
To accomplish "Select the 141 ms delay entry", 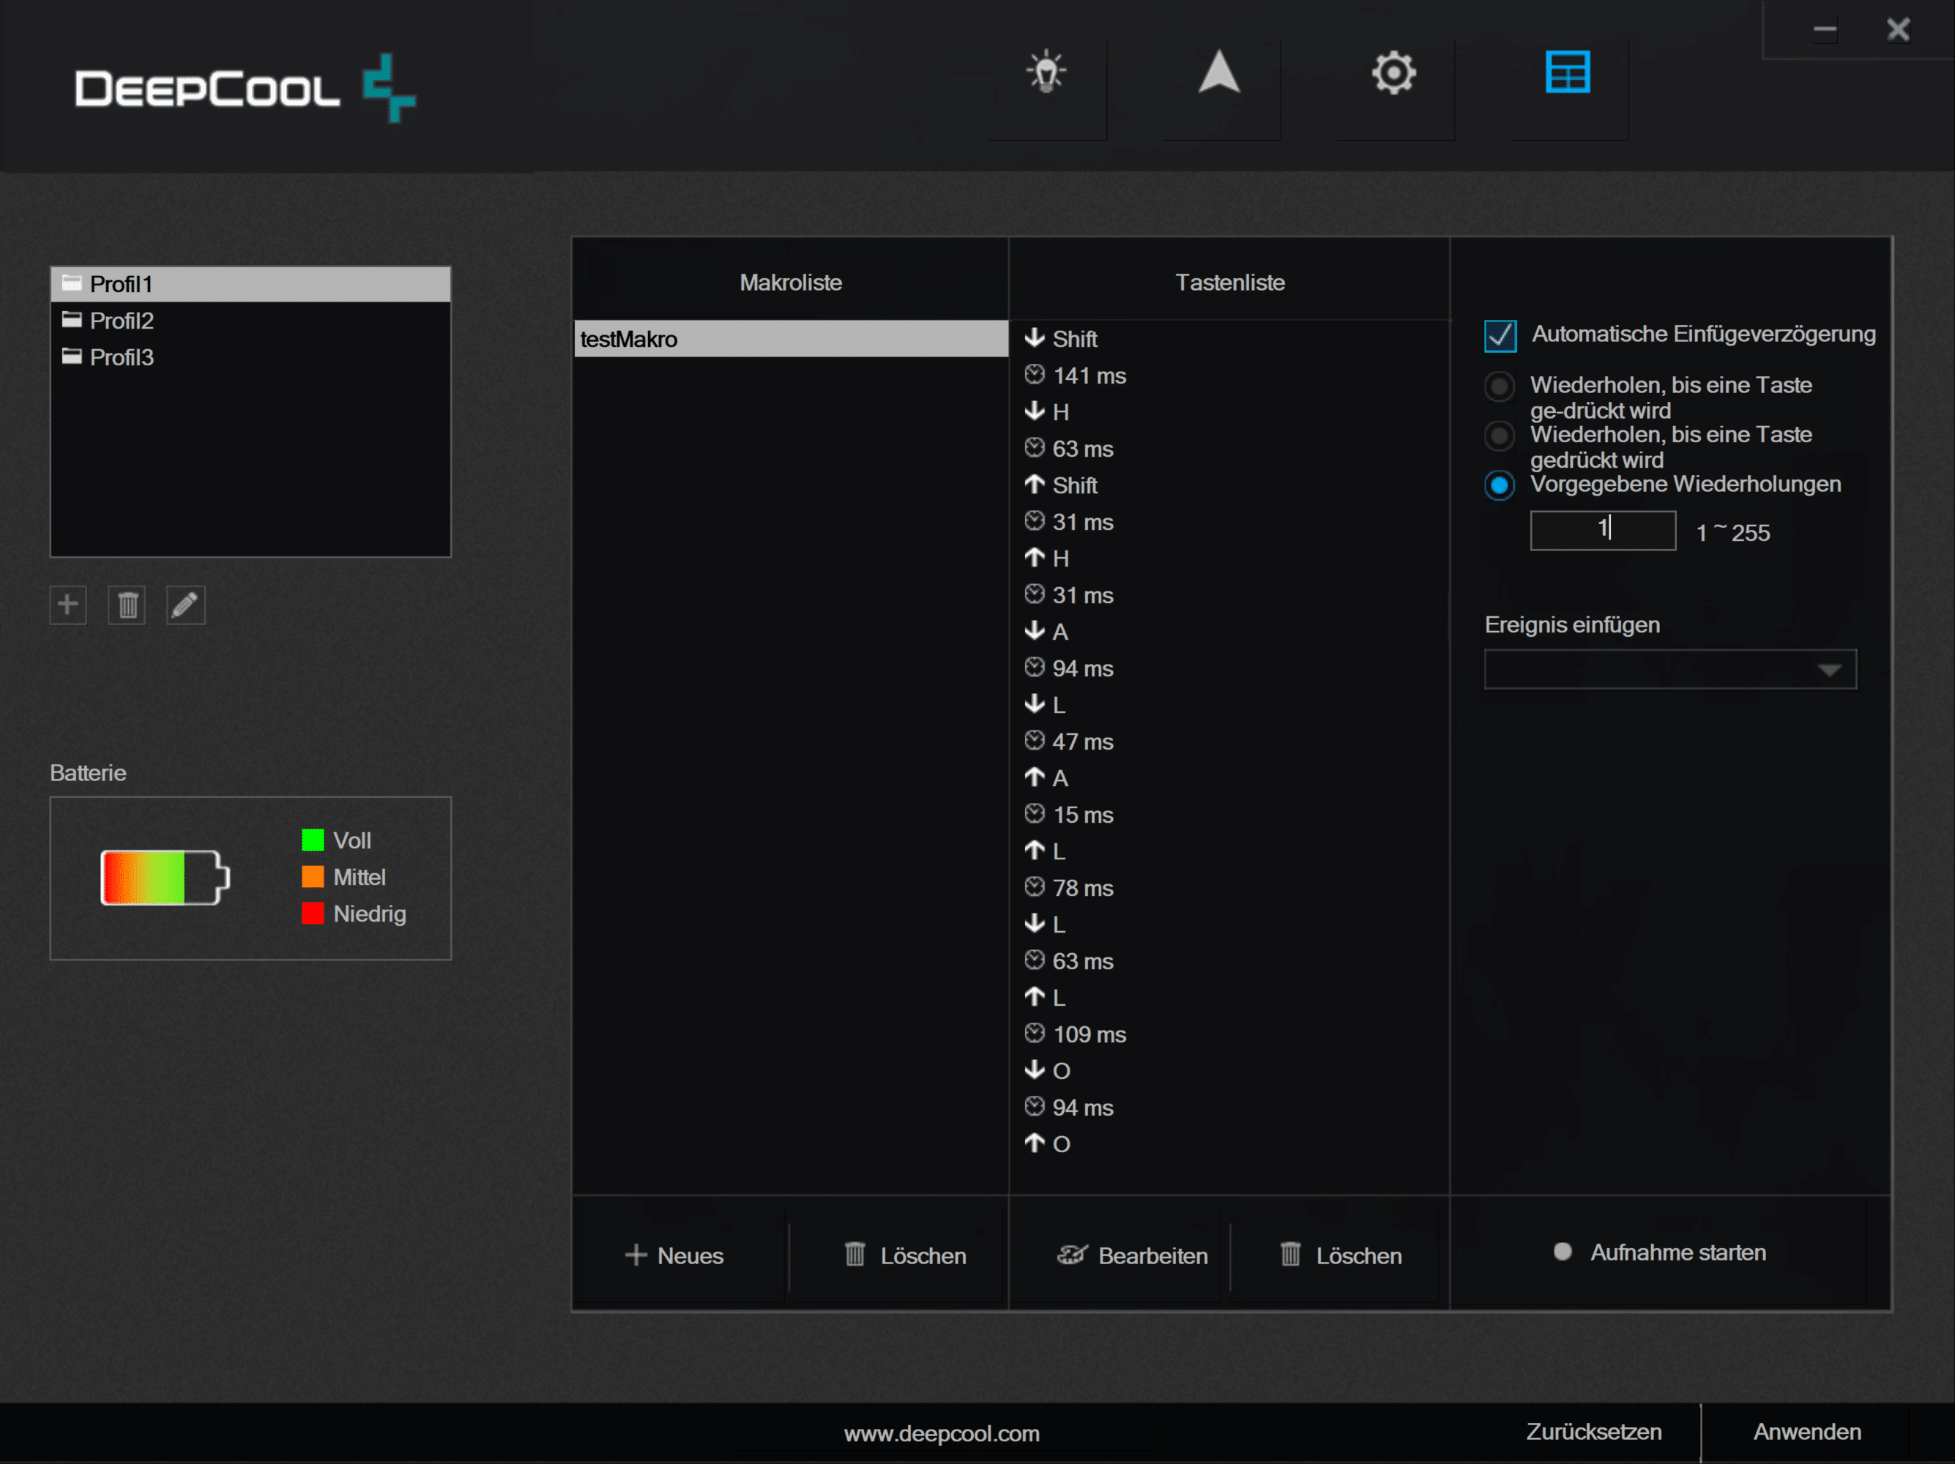I will [1088, 376].
